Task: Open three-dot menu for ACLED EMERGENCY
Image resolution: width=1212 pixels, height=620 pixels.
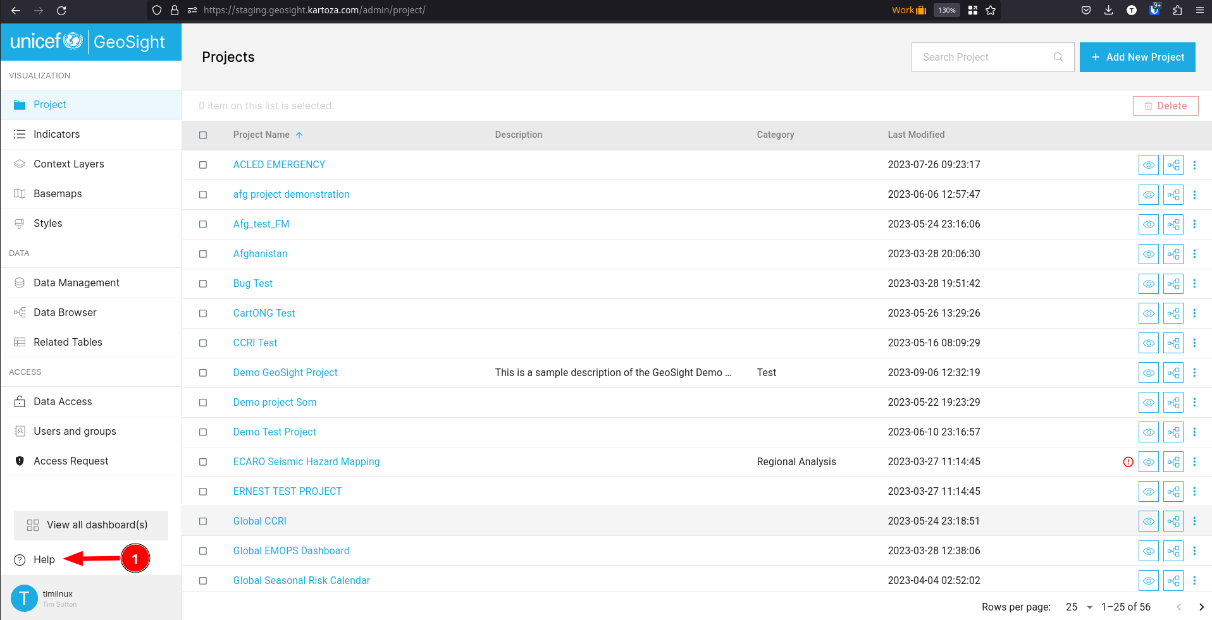Action: pyautogui.click(x=1194, y=165)
